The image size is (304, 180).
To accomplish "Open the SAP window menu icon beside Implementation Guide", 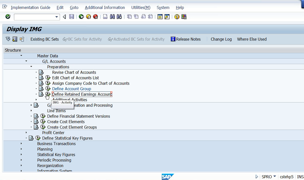I will [x=4, y=7].
